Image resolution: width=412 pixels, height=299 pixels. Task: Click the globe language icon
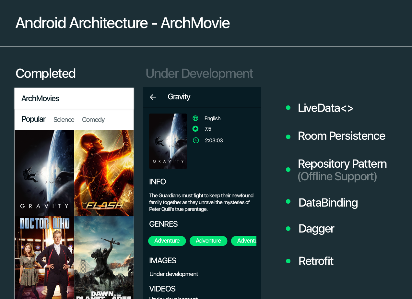pos(195,118)
